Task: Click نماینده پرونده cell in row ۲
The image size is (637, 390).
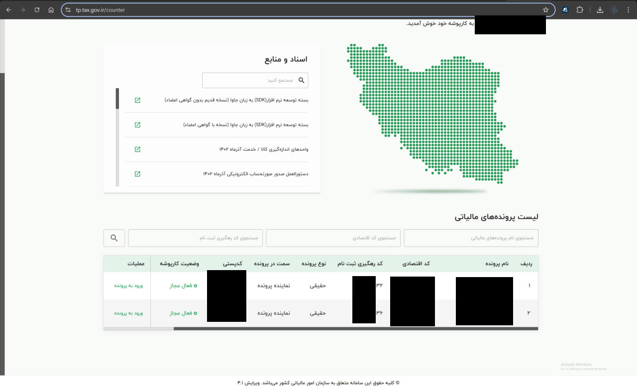Action: pos(274,313)
